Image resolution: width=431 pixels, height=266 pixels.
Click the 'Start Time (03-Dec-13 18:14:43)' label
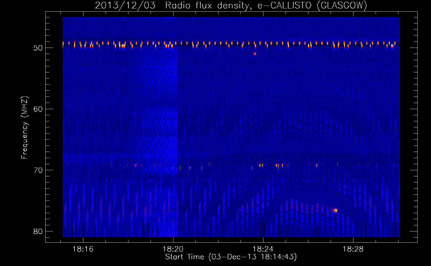231,257
